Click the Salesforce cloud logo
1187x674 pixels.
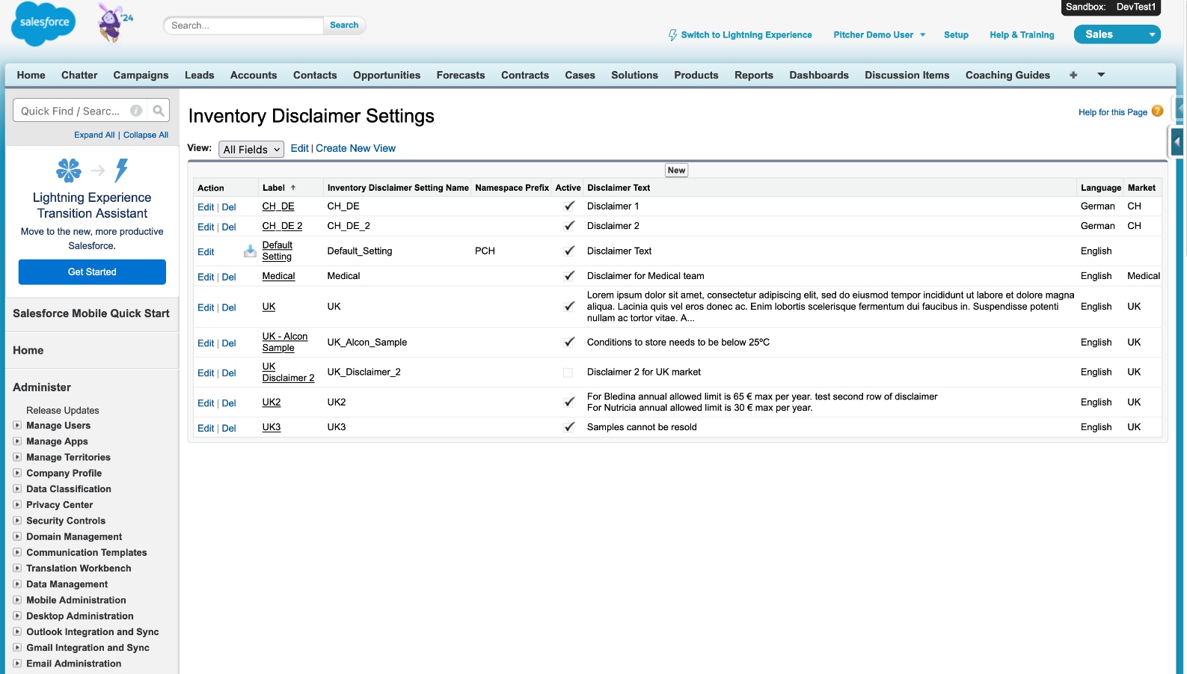(43, 23)
